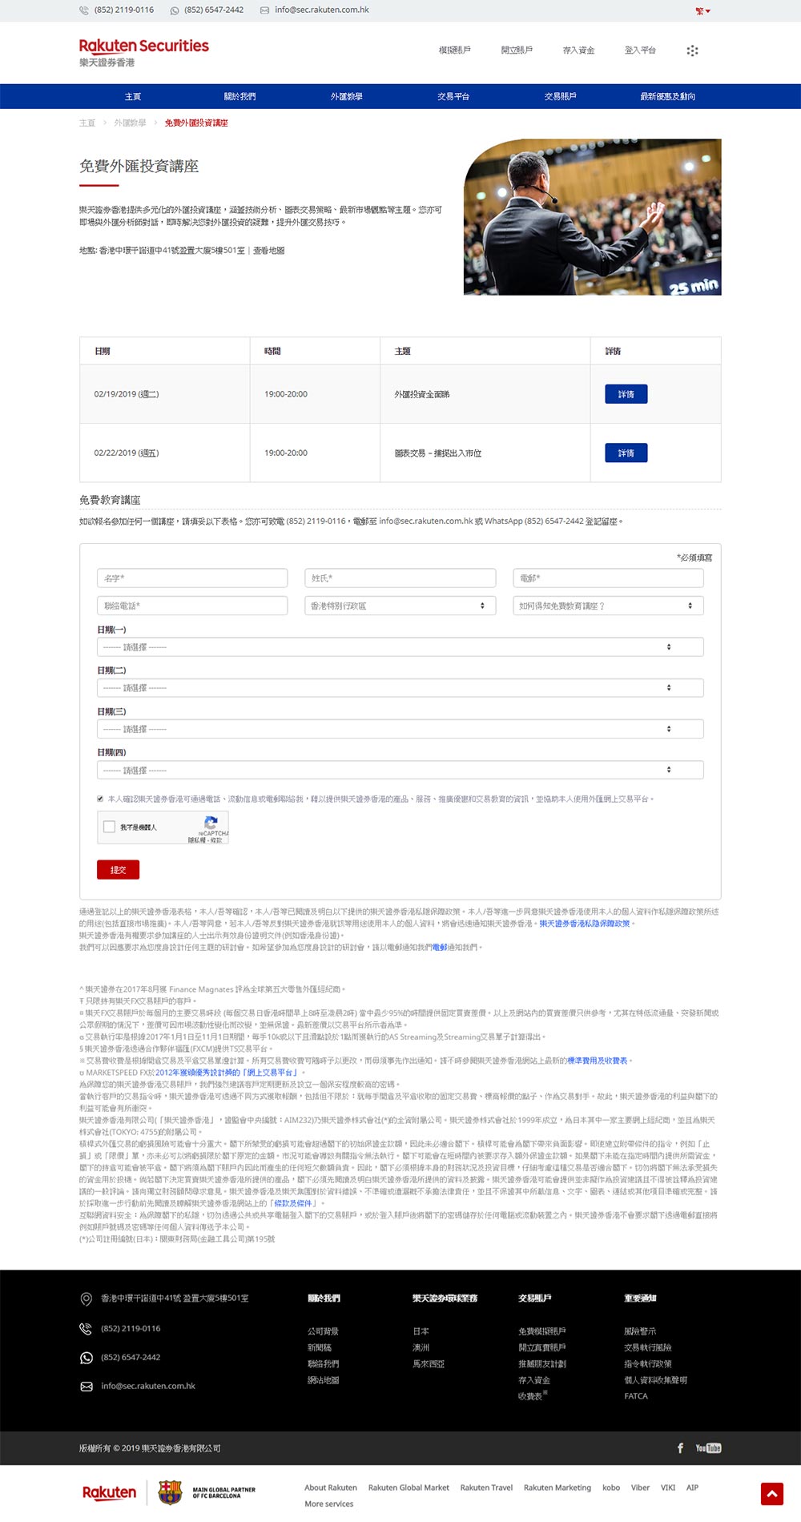Viewport: 801px width, 1522px height.
Task: Click 詳情 button for the 02/19/2019 seminar
Action: pyautogui.click(x=626, y=394)
